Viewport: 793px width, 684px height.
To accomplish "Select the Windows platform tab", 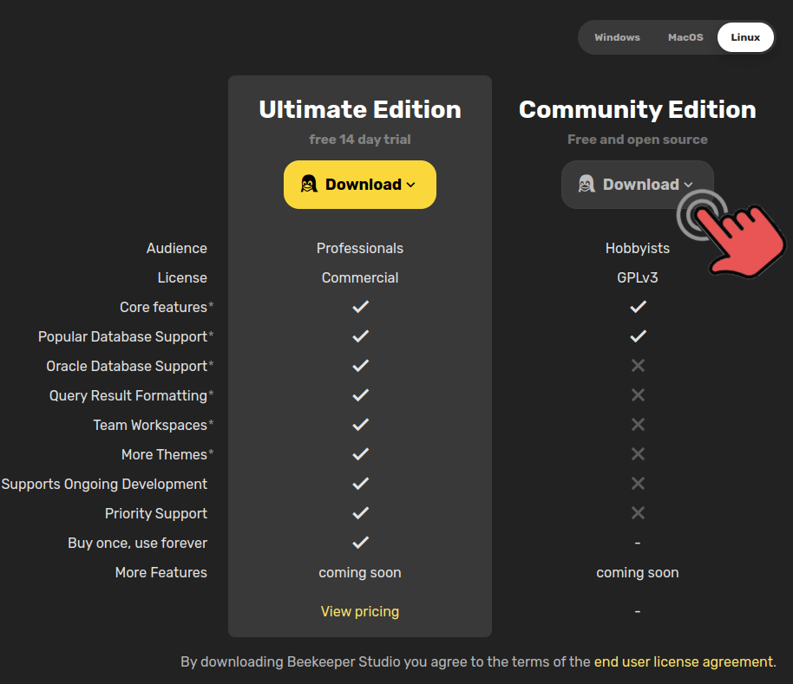I will pyautogui.click(x=617, y=37).
